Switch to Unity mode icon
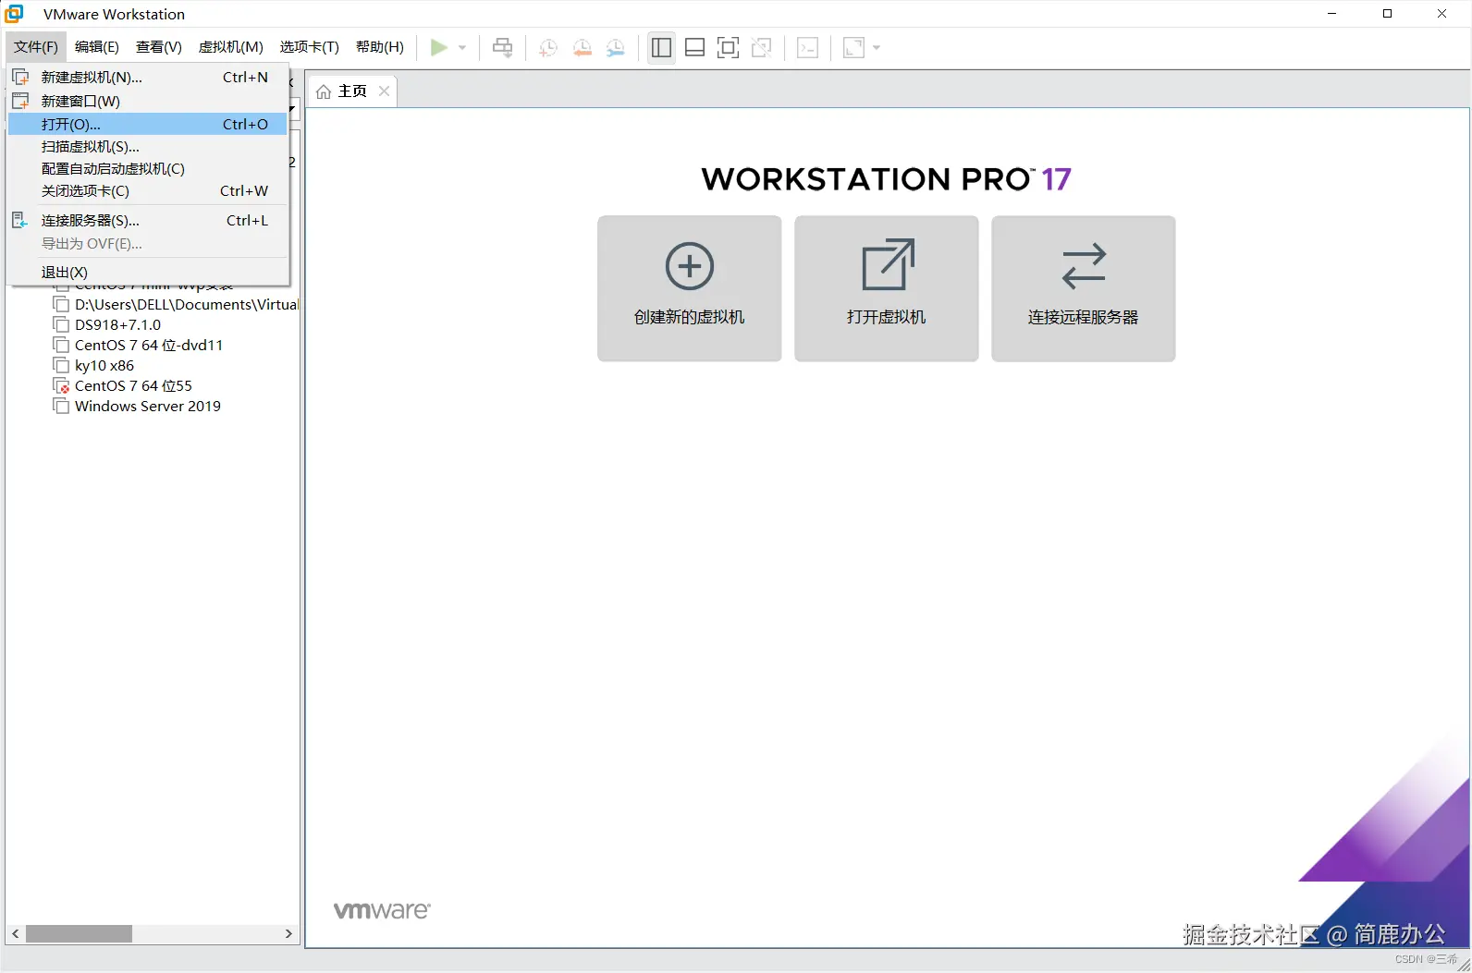This screenshot has width=1472, height=973. pos(761,47)
